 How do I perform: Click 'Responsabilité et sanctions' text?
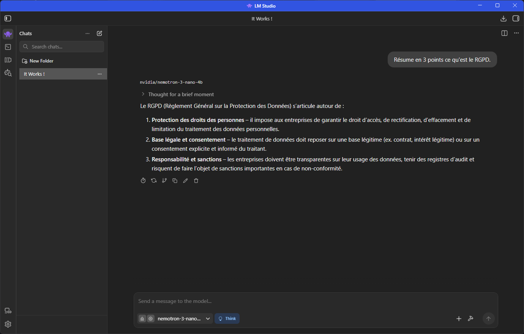pyautogui.click(x=186, y=159)
